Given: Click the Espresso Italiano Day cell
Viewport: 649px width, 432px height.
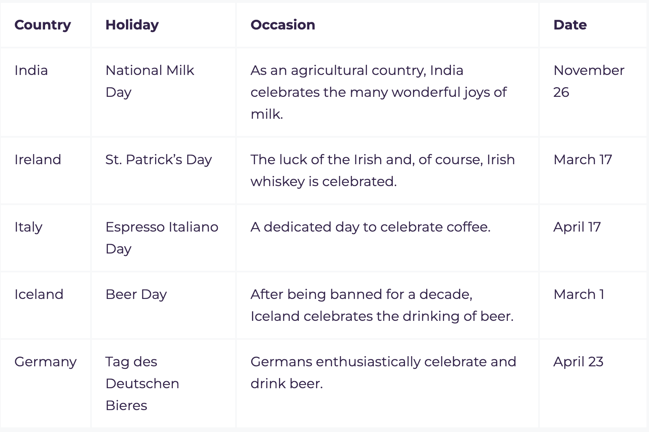Looking at the screenshot, I should click(x=161, y=237).
